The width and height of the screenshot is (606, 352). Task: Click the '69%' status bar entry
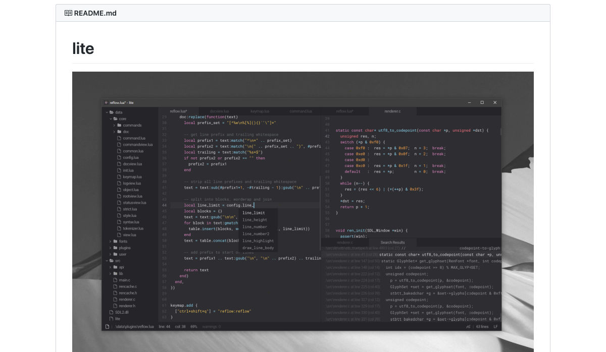pos(193,327)
